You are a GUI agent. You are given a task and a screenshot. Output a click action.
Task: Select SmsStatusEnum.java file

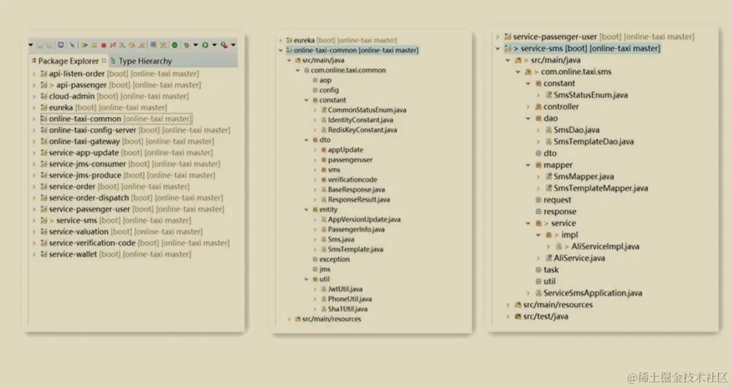(591, 95)
